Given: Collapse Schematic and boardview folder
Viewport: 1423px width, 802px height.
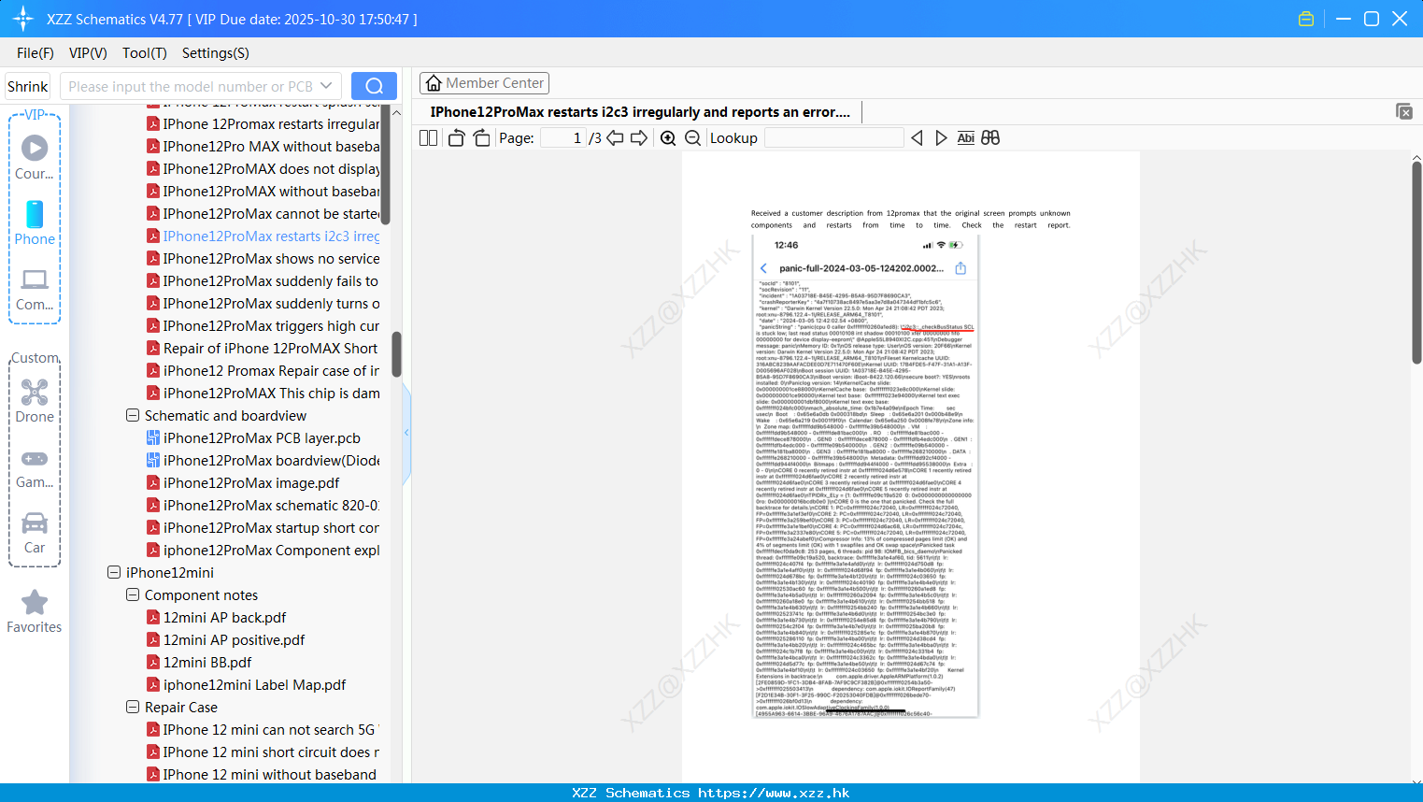Looking at the screenshot, I should click(x=133, y=415).
